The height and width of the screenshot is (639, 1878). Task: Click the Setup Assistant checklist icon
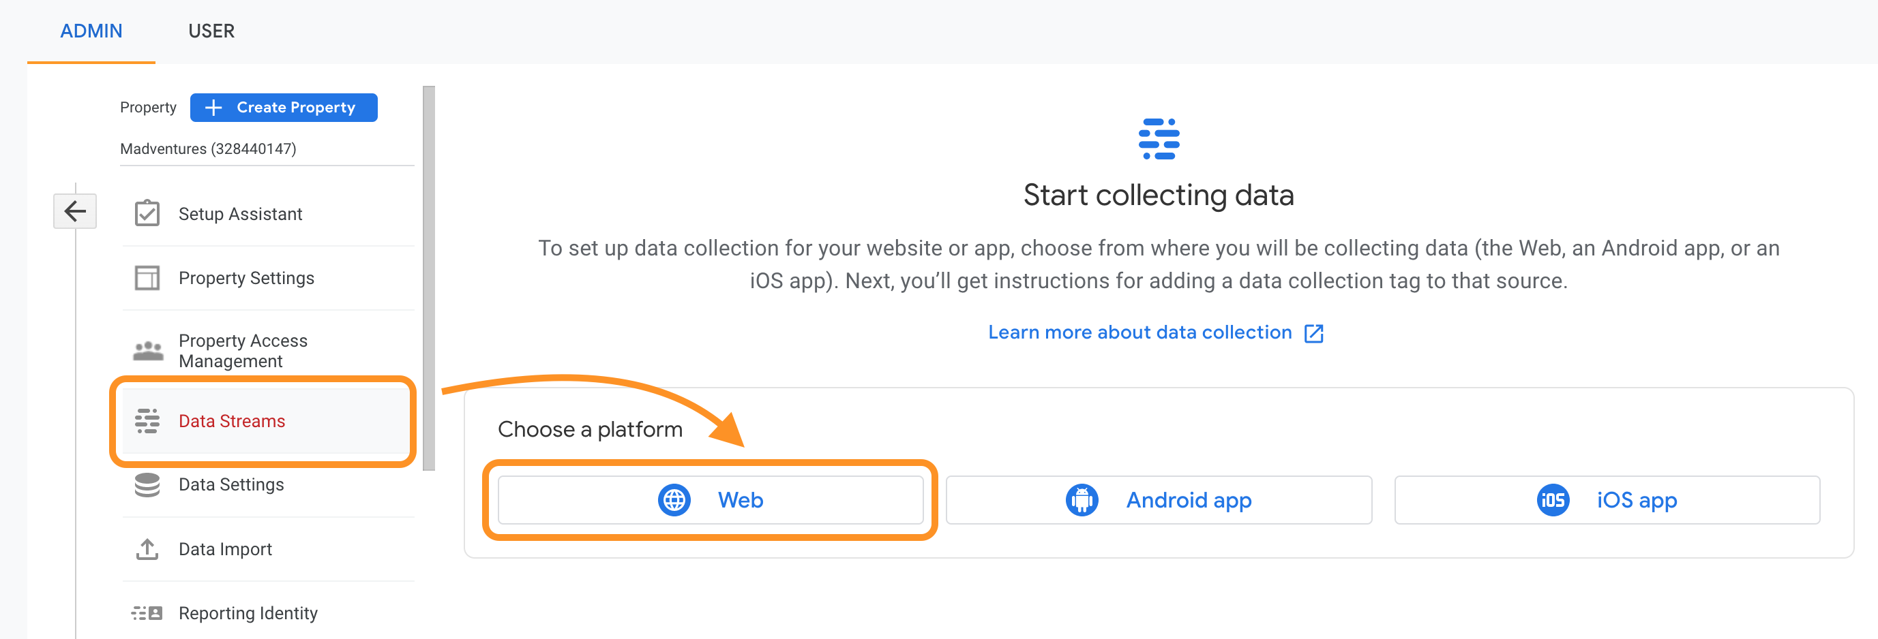(x=147, y=213)
